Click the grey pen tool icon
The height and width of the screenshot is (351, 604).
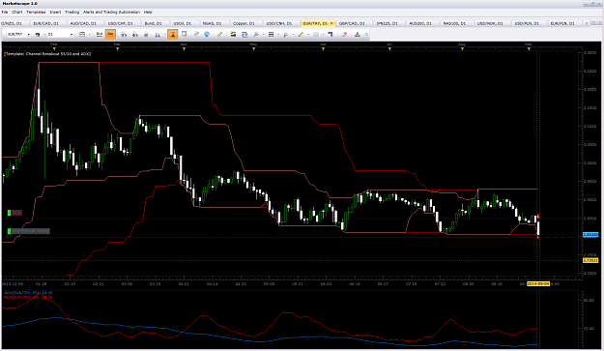[286, 35]
